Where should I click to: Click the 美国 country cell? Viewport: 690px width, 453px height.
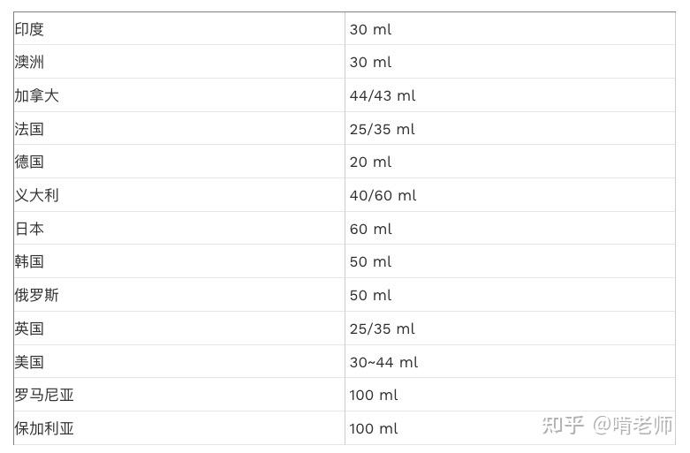pos(29,362)
